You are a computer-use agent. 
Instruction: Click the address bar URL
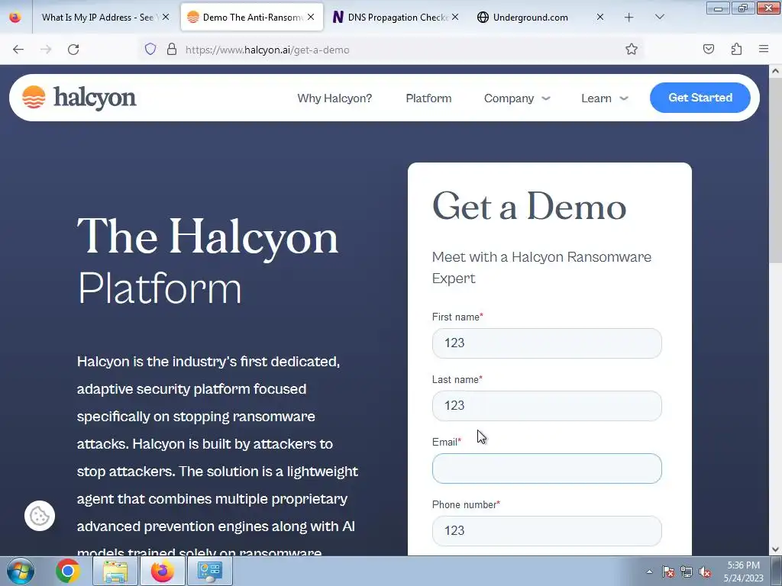267,50
